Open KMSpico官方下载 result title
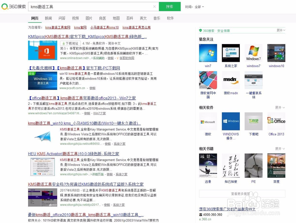Viewport: 296px width, 223px height. pyautogui.click(x=87, y=37)
